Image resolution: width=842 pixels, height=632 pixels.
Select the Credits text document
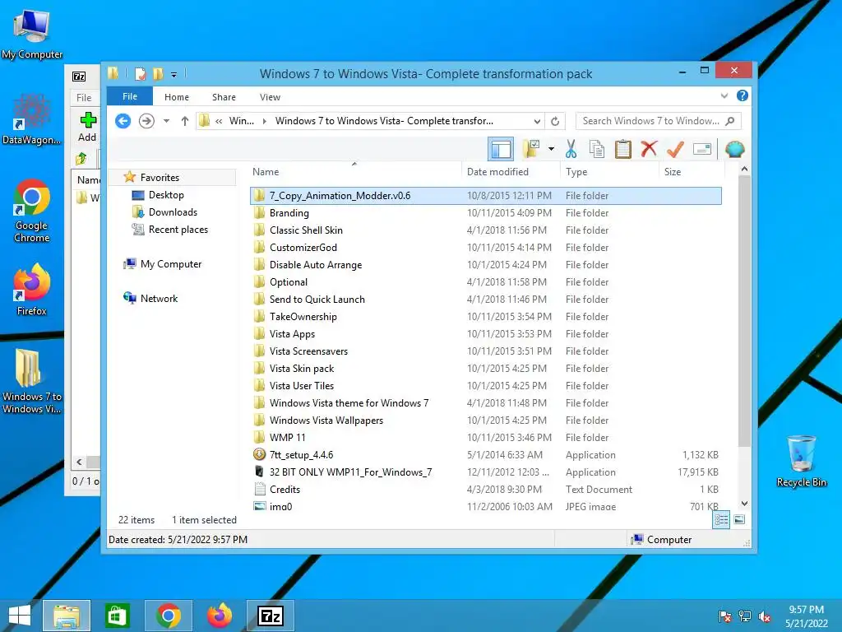pyautogui.click(x=486, y=489)
